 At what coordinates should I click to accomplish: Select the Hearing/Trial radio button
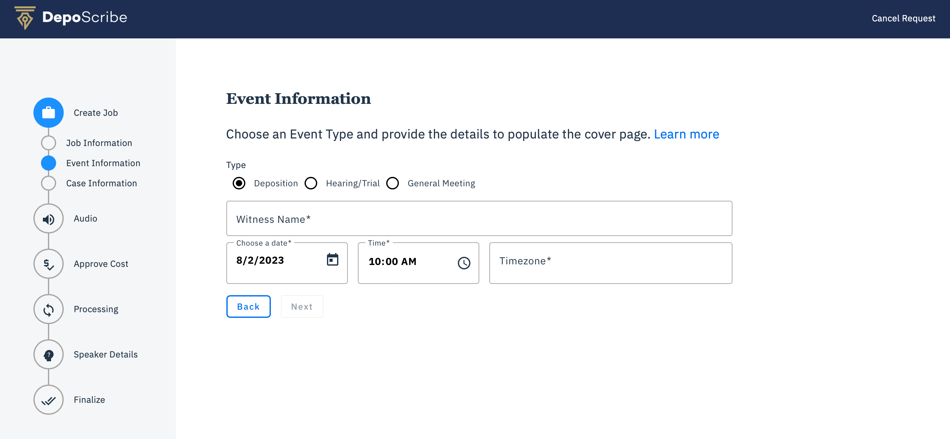pyautogui.click(x=311, y=183)
